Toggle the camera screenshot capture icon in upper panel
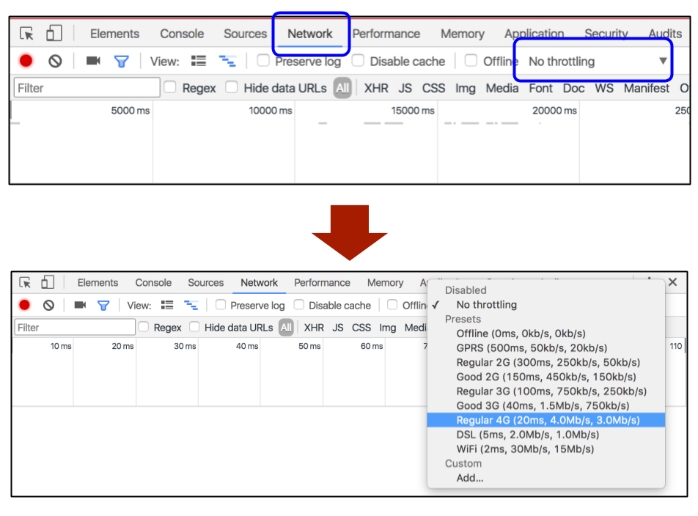This screenshot has height=516, width=698. point(93,61)
